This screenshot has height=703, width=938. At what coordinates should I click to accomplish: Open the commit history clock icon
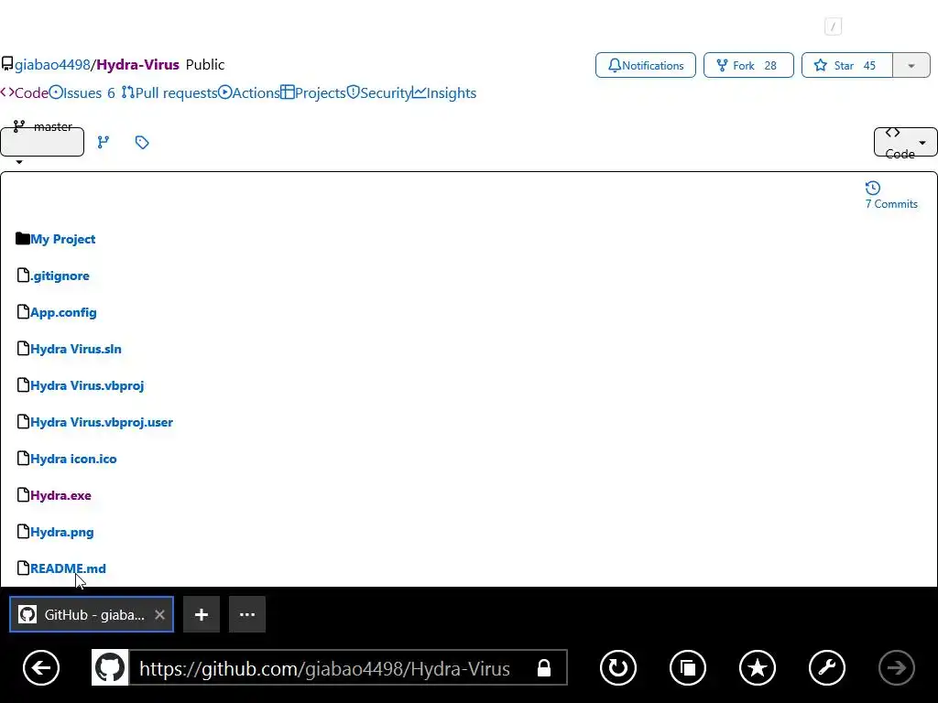[x=873, y=189]
